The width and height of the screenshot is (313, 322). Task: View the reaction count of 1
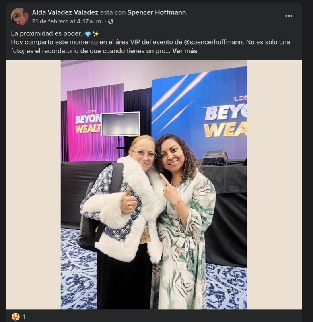pos(24,317)
